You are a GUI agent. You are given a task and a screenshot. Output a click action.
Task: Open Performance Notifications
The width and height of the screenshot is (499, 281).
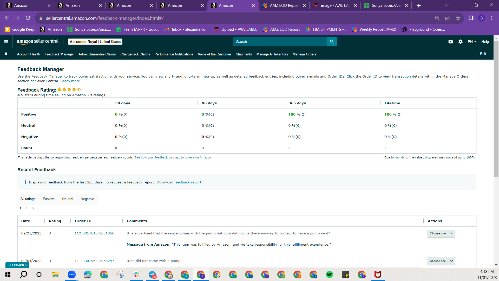coord(174,54)
